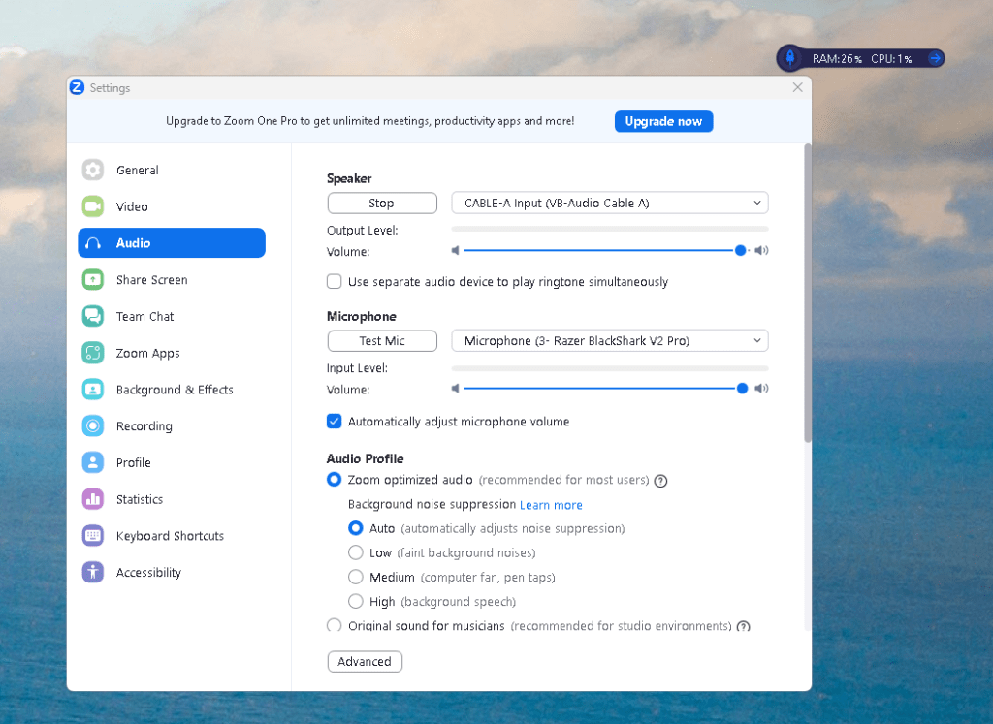Open Background & Effects settings
Image resolution: width=993 pixels, height=724 pixels.
(x=172, y=390)
